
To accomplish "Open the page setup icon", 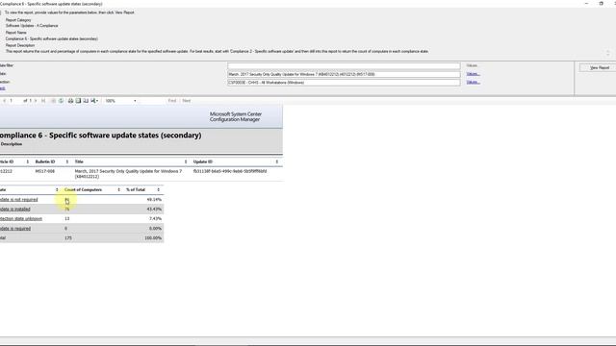I will coord(86,101).
